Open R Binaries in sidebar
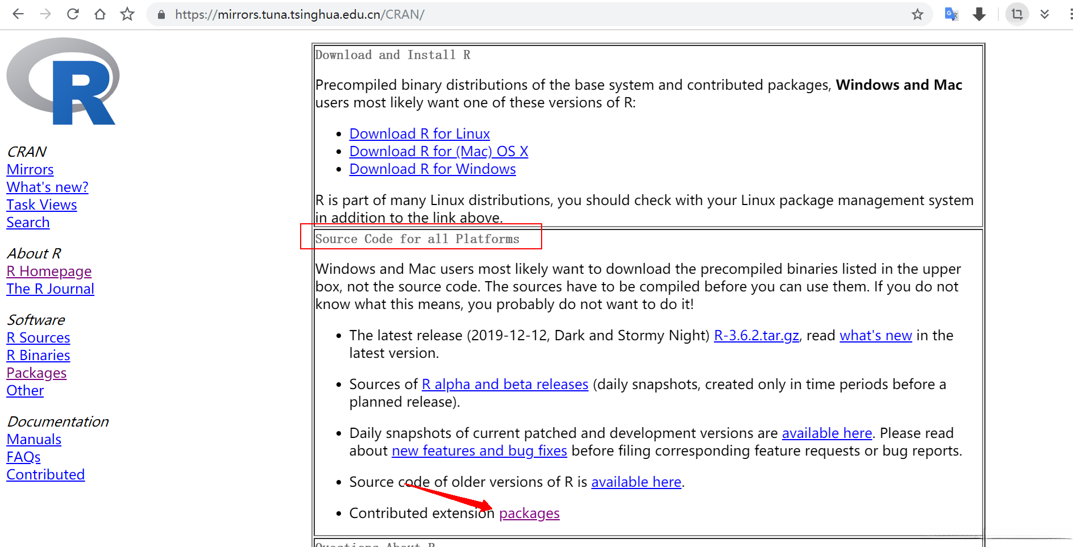The height and width of the screenshot is (547, 1073). pos(39,355)
